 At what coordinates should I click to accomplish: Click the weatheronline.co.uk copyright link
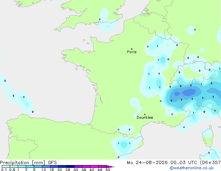(192, 168)
